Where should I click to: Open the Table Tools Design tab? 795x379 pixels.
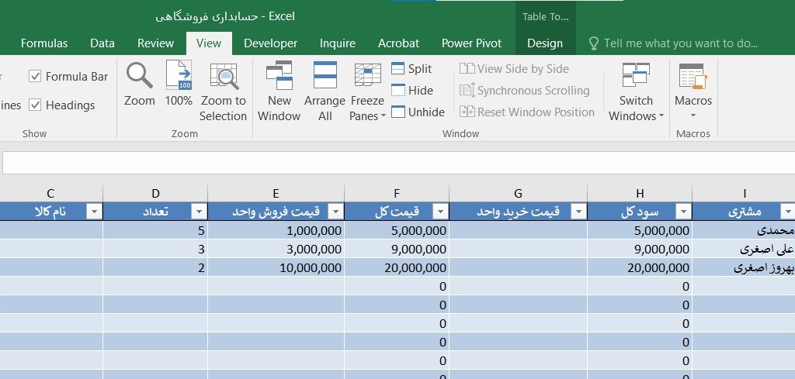(x=545, y=43)
